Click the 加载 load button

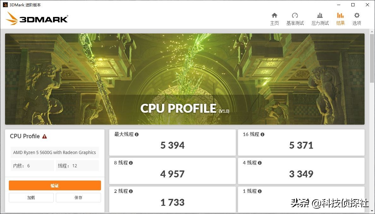31,198
